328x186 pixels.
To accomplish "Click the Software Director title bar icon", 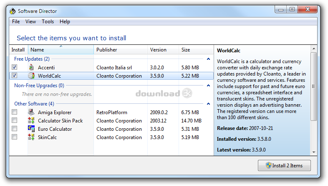I will (13, 11).
